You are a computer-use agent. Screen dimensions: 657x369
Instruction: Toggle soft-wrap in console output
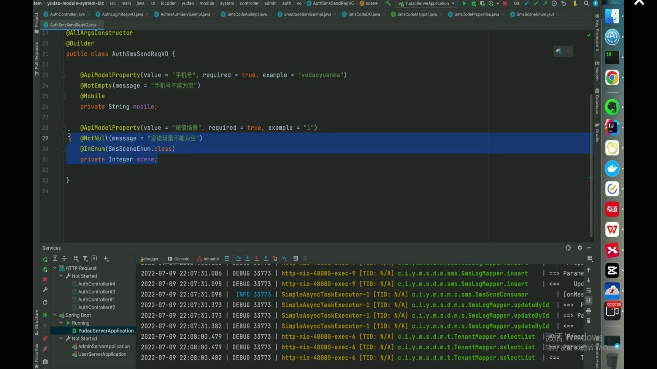589,290
